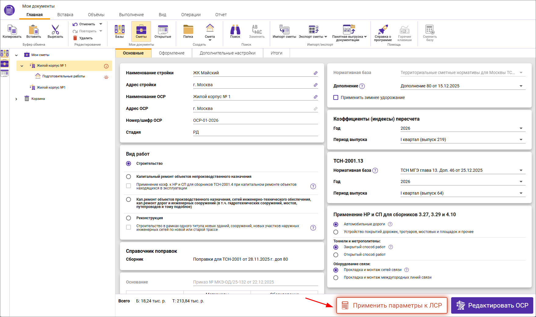The height and width of the screenshot is (317, 536).
Task: Expand the Корзина tree node
Action: click(16, 99)
